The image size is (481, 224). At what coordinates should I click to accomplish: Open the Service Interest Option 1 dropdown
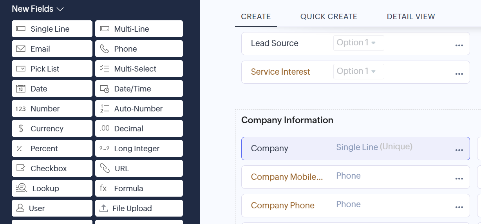click(358, 72)
